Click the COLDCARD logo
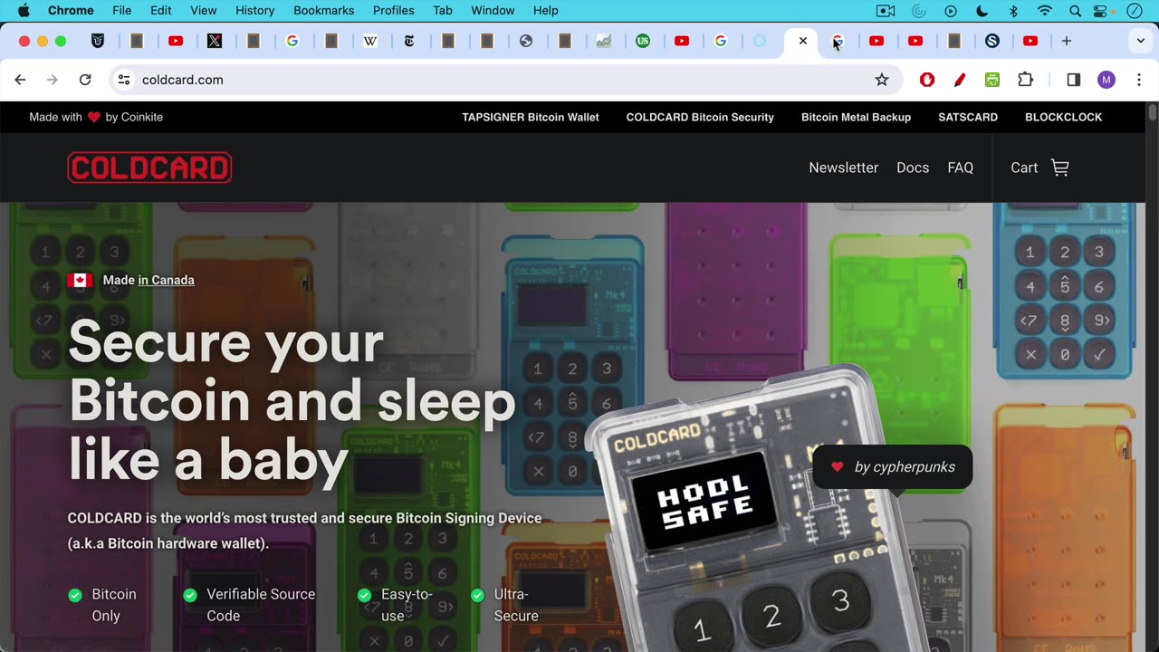This screenshot has height=652, width=1159. click(149, 168)
